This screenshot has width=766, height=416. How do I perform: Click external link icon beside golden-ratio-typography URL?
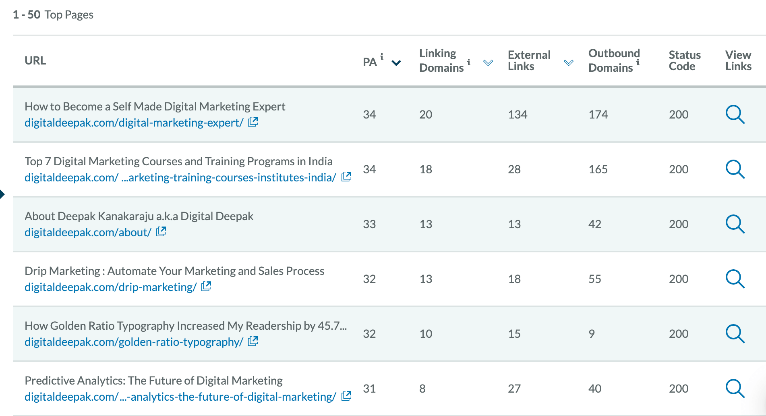point(253,341)
